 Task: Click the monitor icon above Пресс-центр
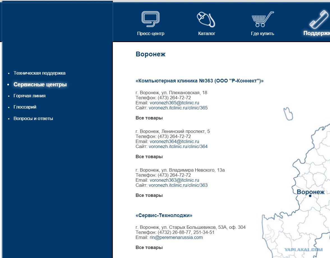coord(151,19)
